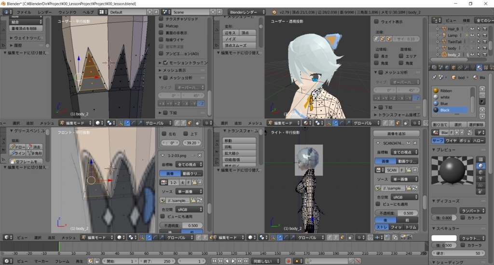
Task: Open the 同期しない sync dropdown
Action: point(266,261)
